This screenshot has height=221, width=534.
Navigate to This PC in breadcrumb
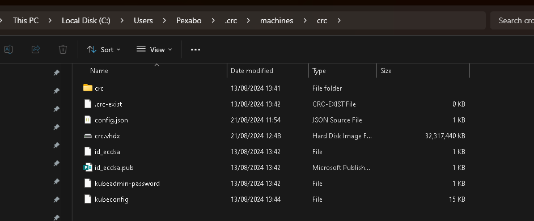tap(26, 20)
